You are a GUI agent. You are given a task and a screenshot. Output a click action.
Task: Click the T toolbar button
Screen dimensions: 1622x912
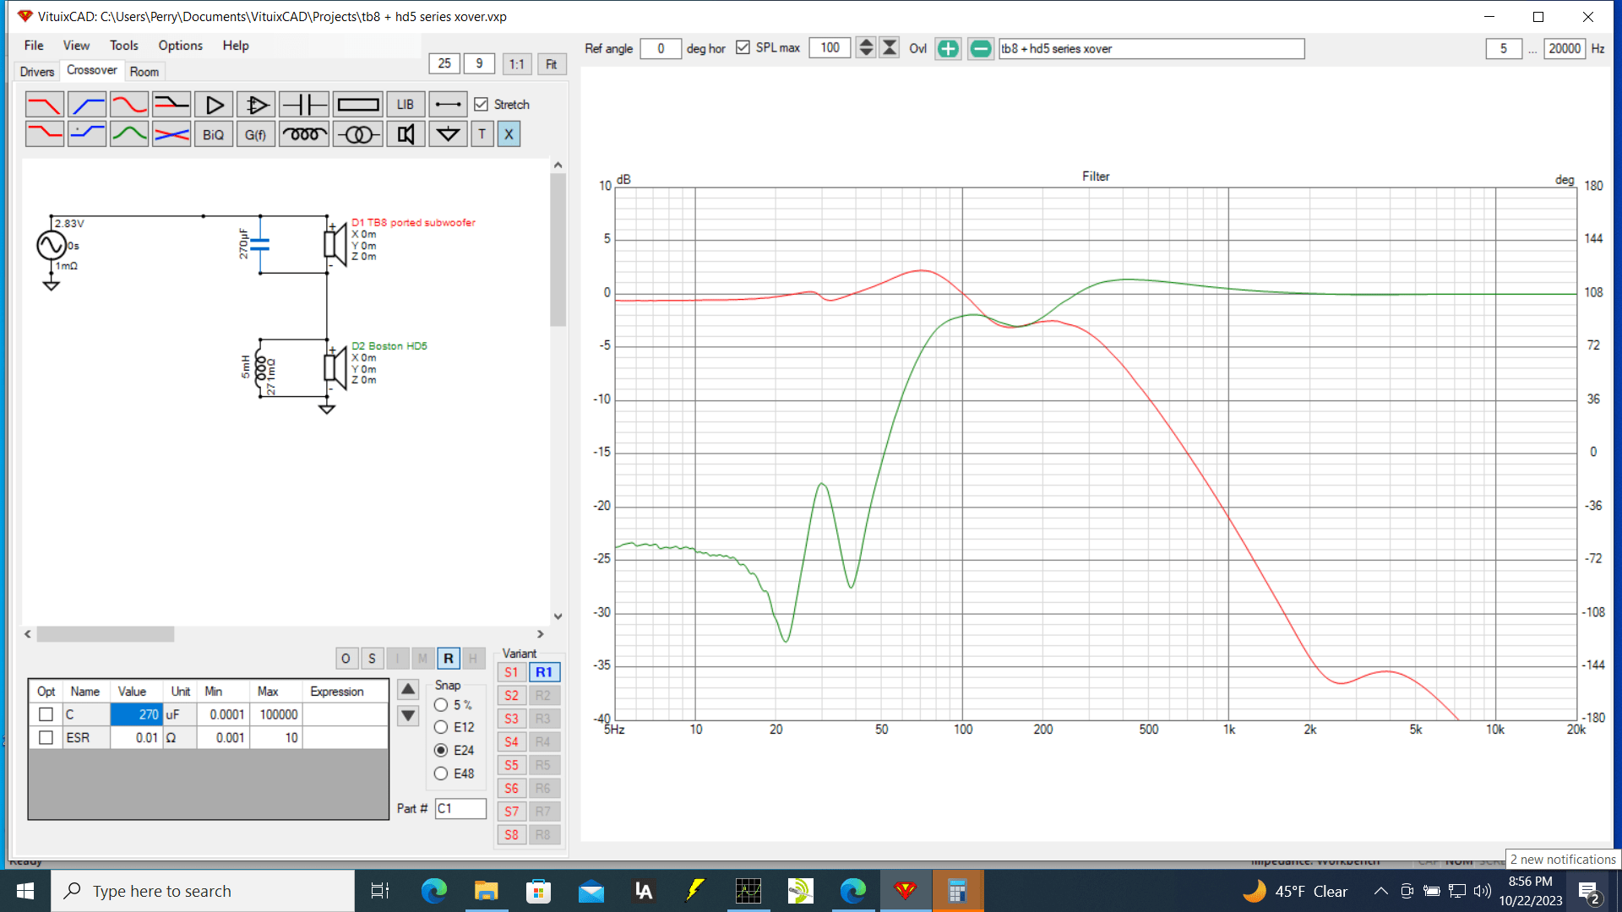[482, 134]
